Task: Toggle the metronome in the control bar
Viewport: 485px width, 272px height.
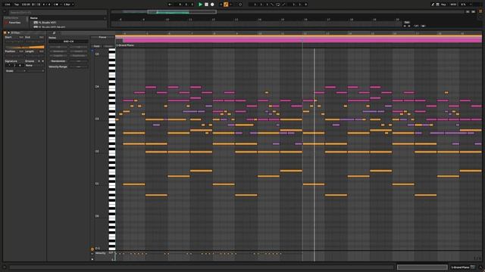Action: click(57, 5)
